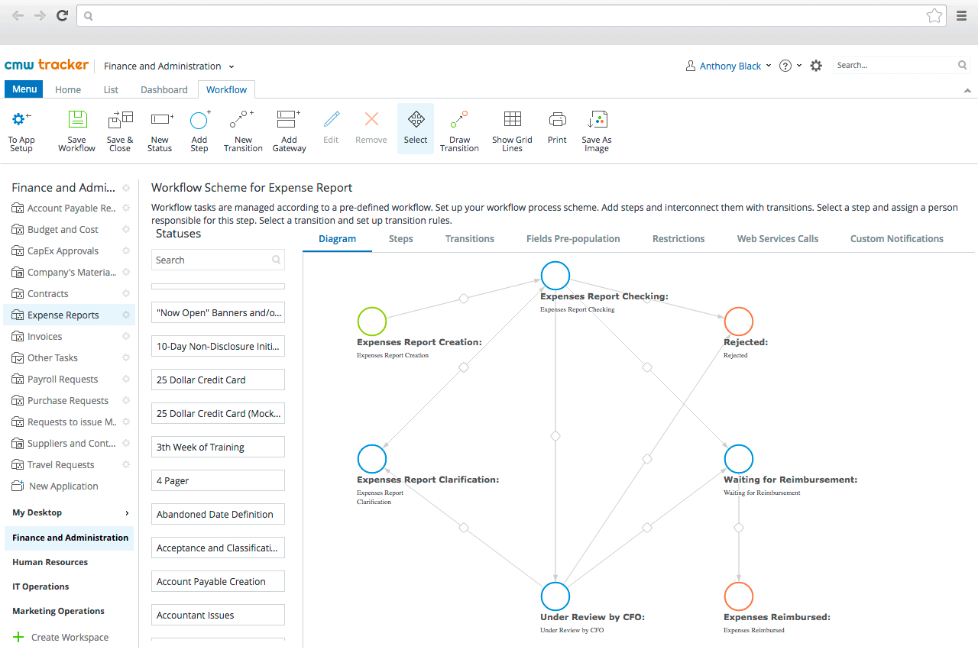Open the settings gear next to help

point(816,66)
